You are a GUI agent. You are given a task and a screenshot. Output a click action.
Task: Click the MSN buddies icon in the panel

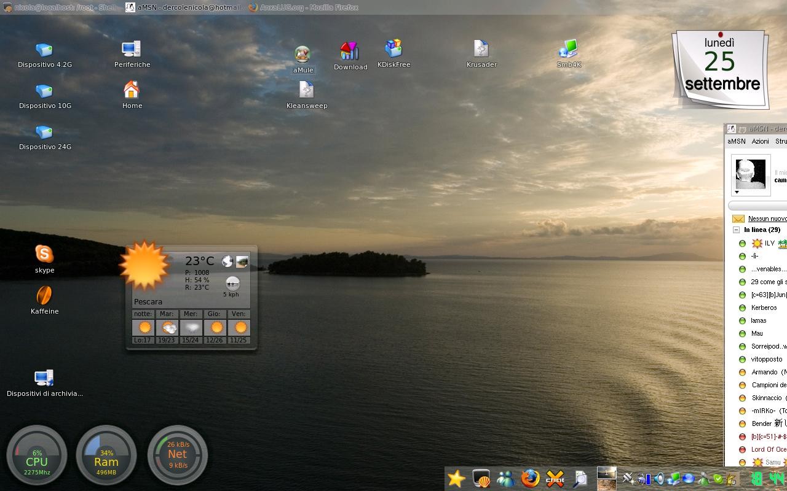pyautogui.click(x=506, y=479)
